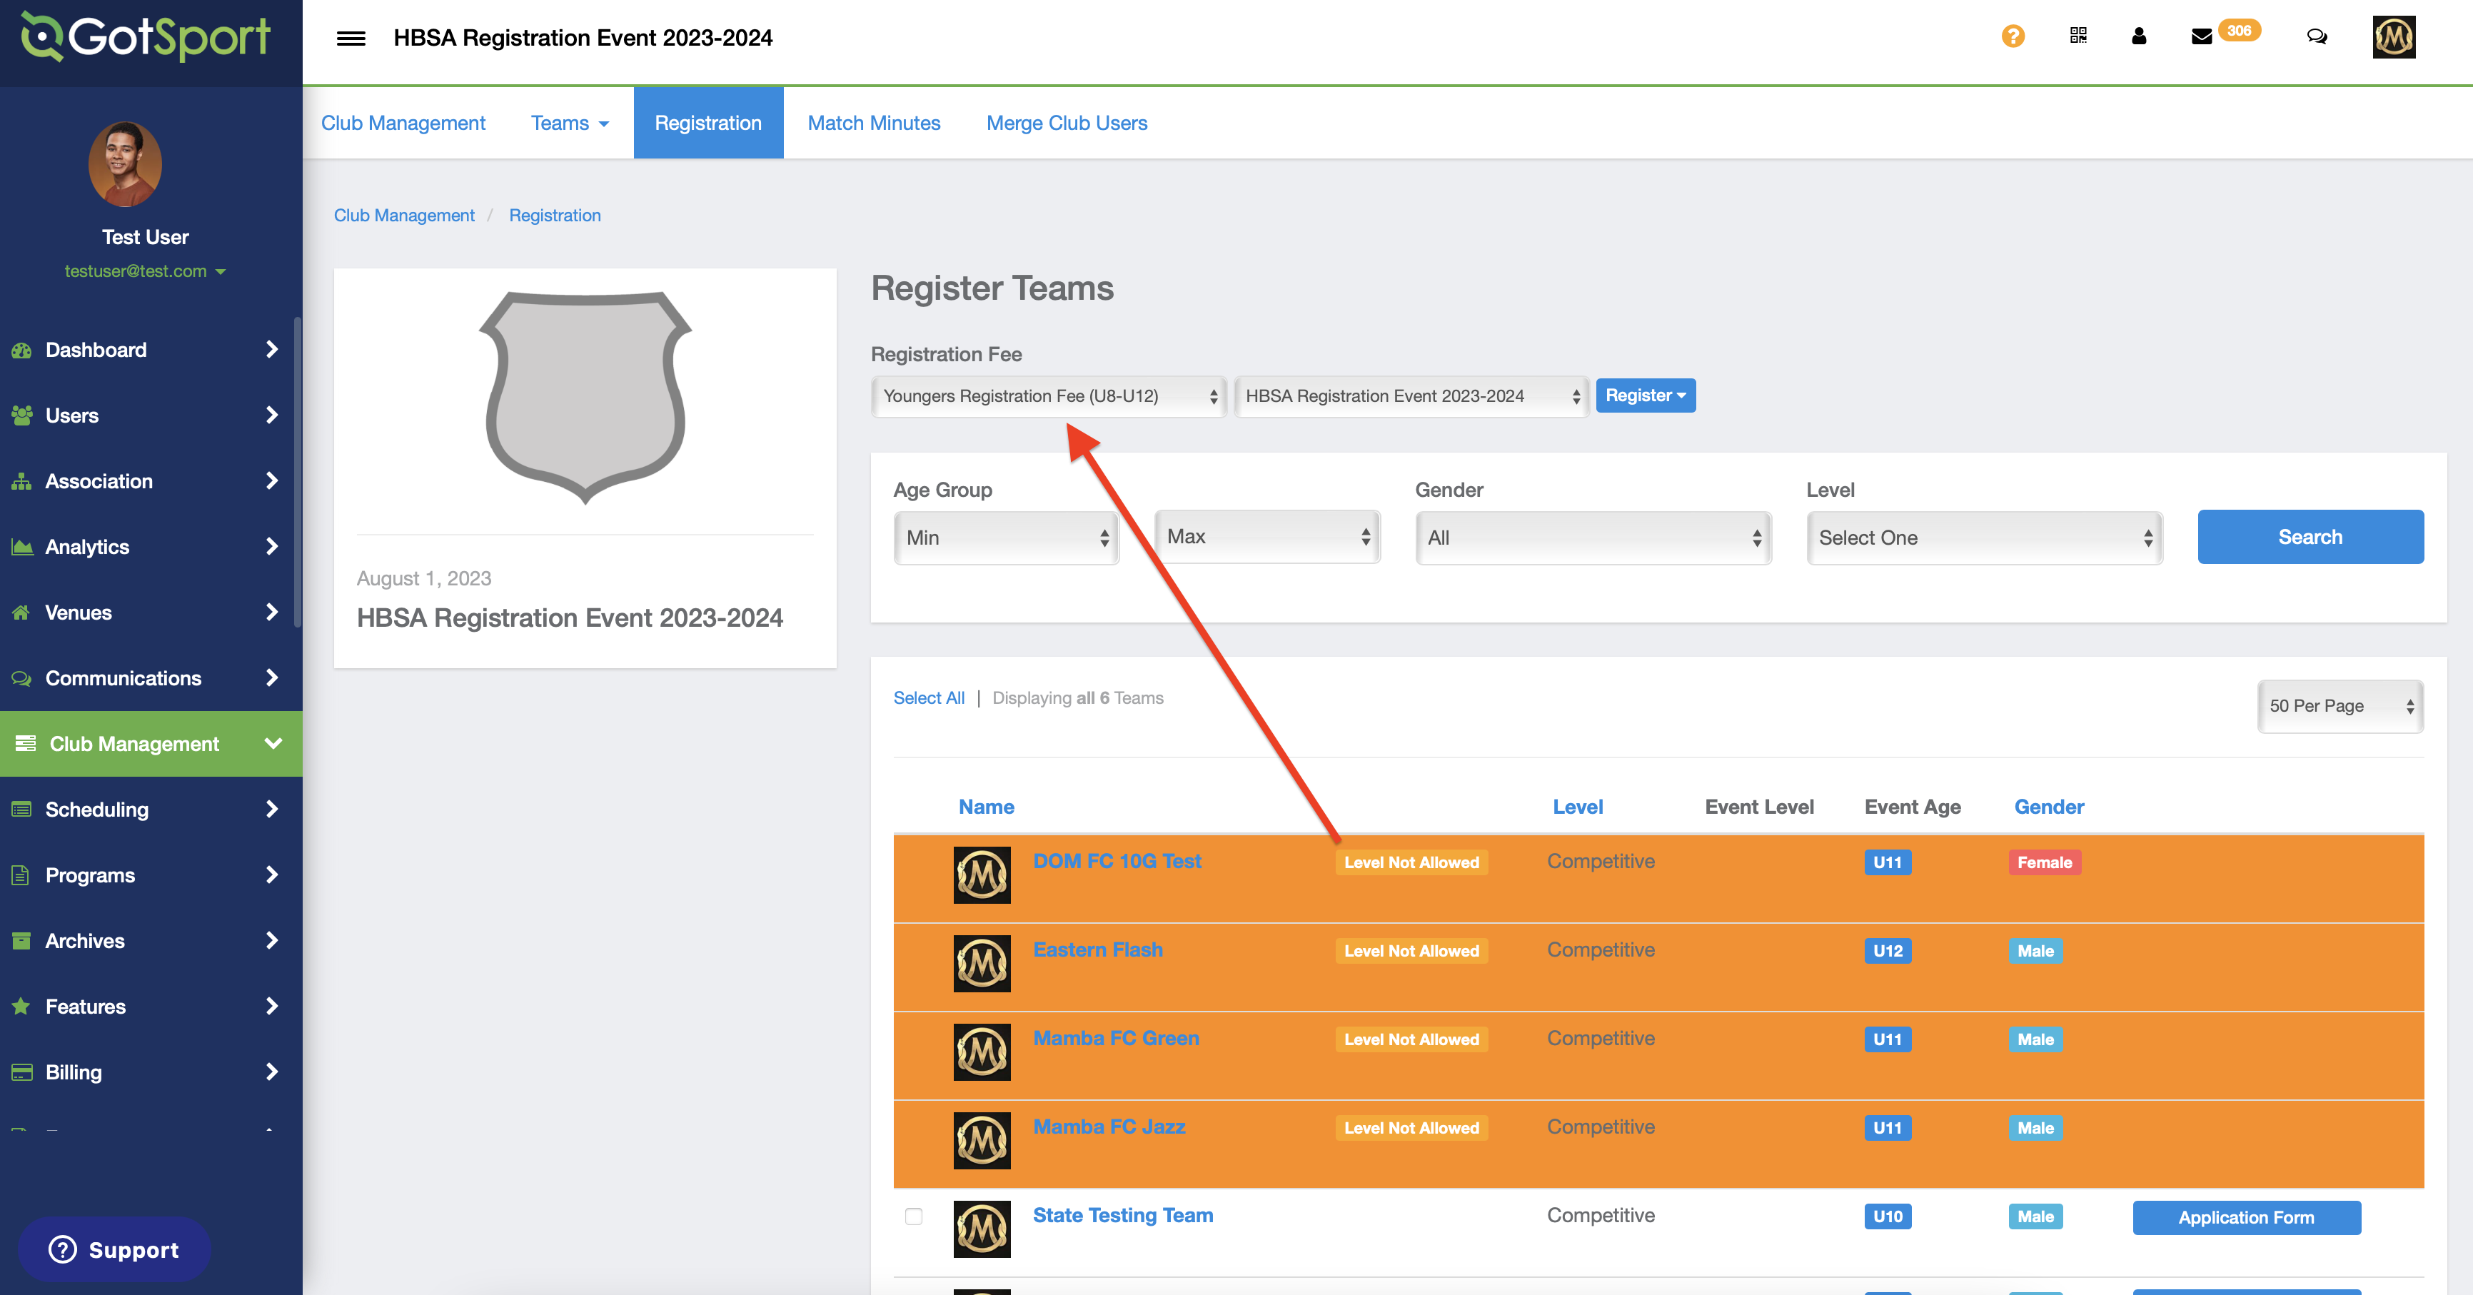Click the Scheduling icon in sidebar
The image size is (2473, 1295).
[21, 810]
